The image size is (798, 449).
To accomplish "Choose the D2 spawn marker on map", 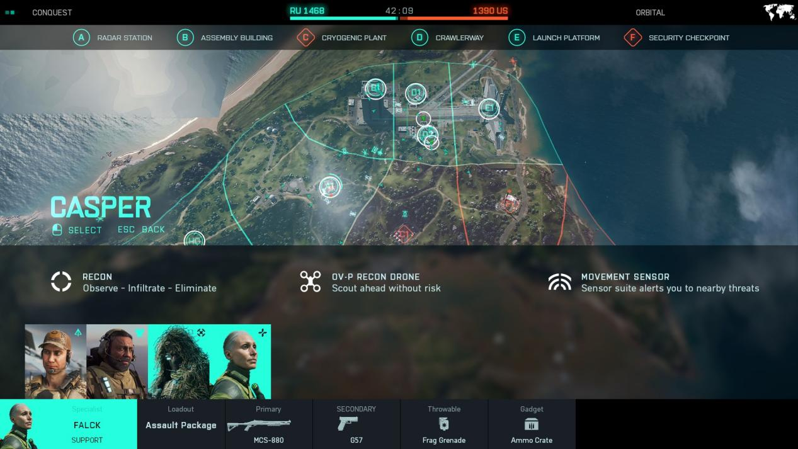I will click(428, 134).
